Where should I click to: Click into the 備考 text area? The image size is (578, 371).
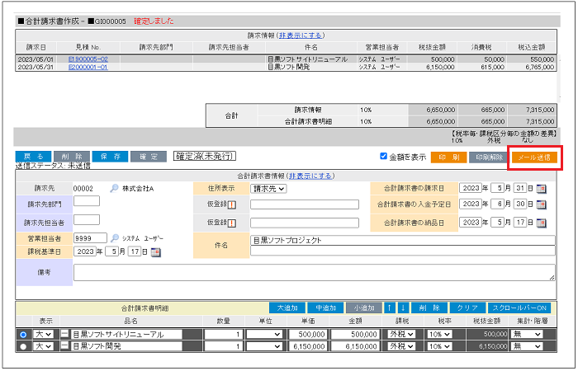[314, 273]
